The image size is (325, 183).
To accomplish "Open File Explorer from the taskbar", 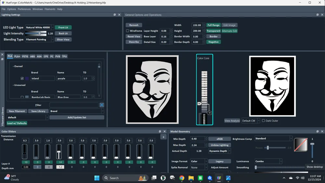I will [191, 178].
